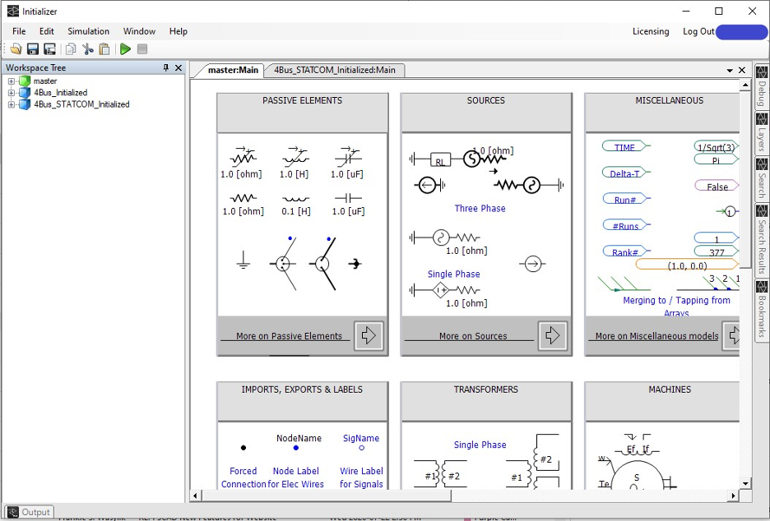Select the variable resistor 1.0 ohm component
Screen dimensions: 770x521
pos(242,163)
